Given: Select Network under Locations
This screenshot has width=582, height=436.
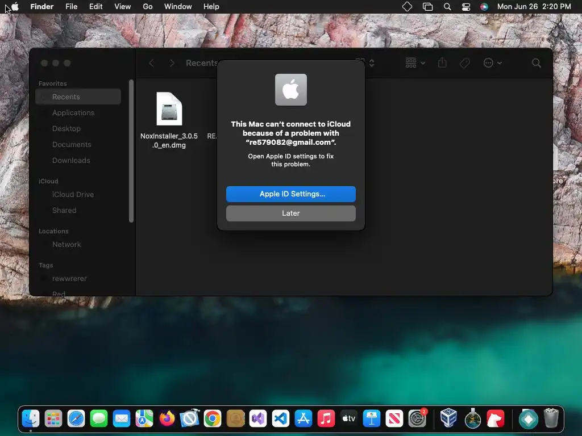Looking at the screenshot, I should (x=78, y=244).
